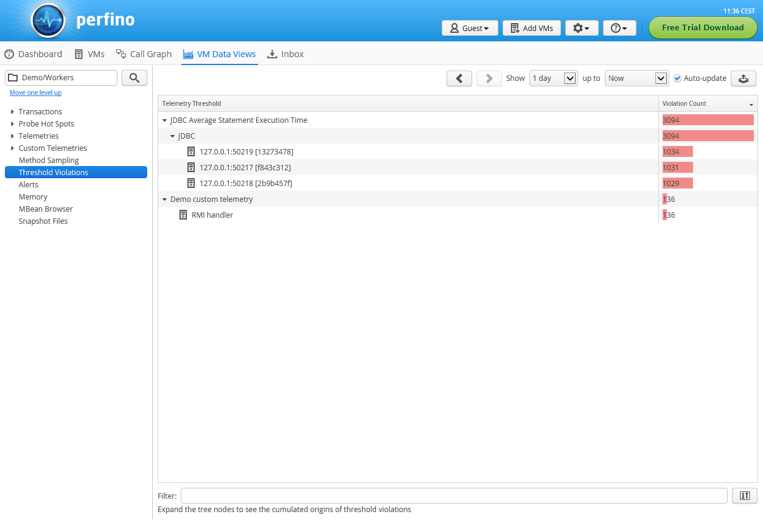Click folder icon in Demo/Workers box
Viewport: 763px width, 520px height.
pos(13,78)
